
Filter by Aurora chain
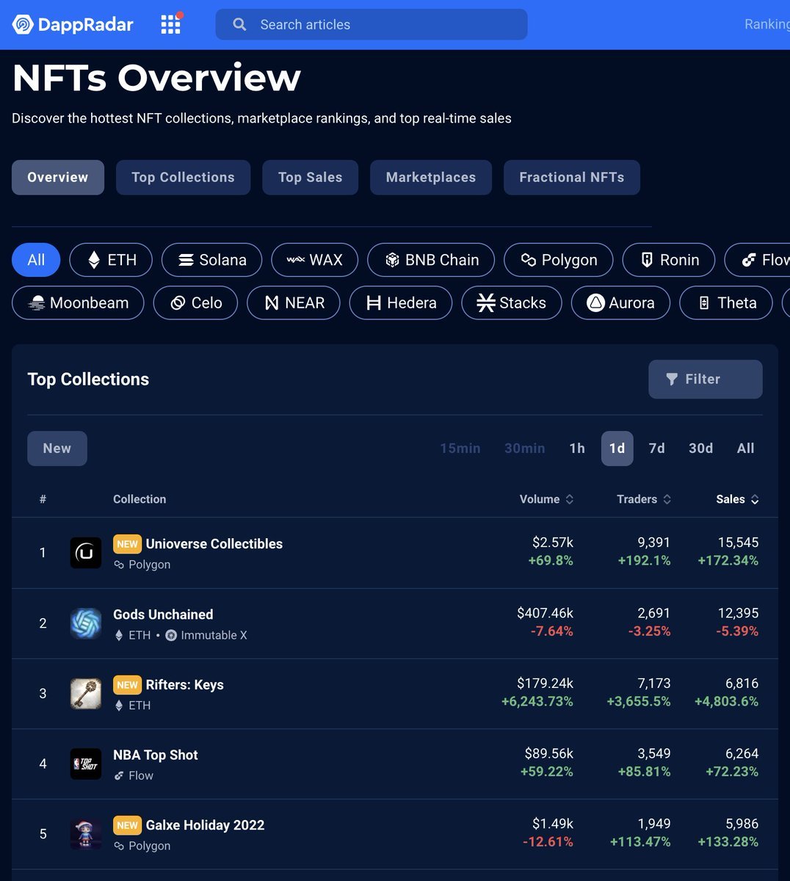point(620,302)
